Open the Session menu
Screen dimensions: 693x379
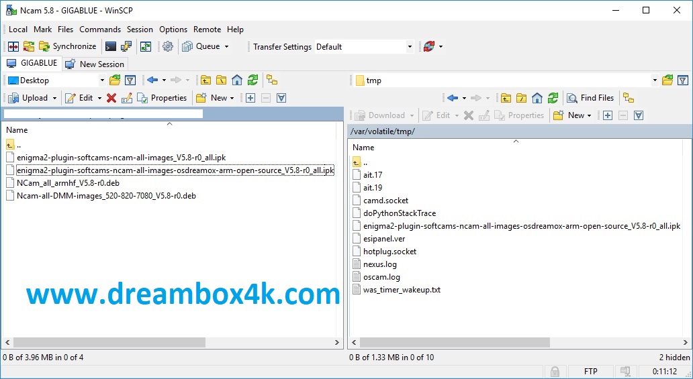click(x=140, y=30)
